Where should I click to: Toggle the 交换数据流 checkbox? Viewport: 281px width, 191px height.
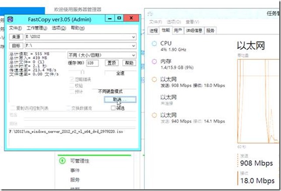click(68, 108)
